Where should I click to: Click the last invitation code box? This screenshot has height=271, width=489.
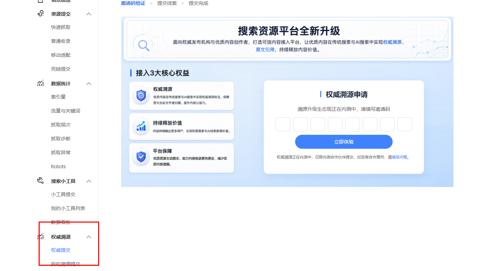(405, 124)
